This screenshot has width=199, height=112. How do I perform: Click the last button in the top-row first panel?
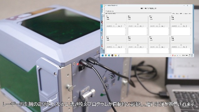[x=119, y=26]
